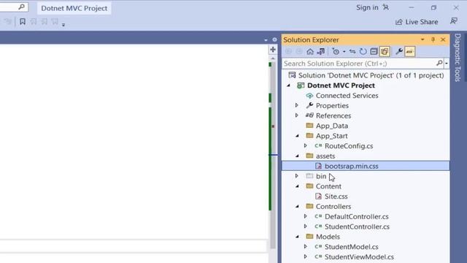Viewport: 467px width, 263px height.
Task: Select StudentViewModel.cs file
Action: [x=359, y=256]
